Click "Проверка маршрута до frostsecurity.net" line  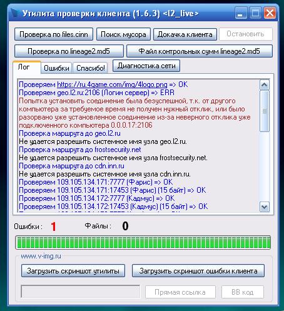click(80, 150)
